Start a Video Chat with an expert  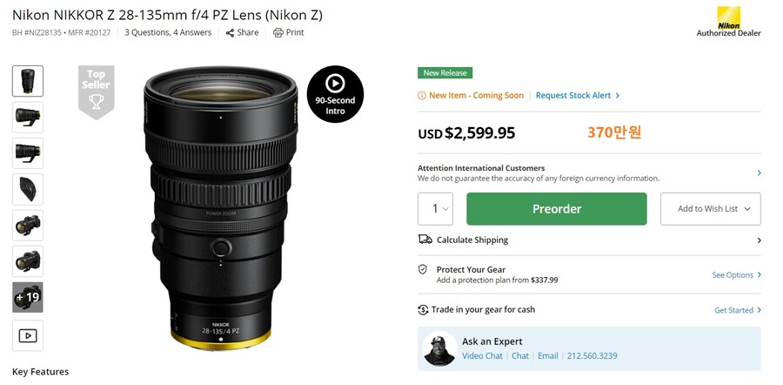click(482, 355)
